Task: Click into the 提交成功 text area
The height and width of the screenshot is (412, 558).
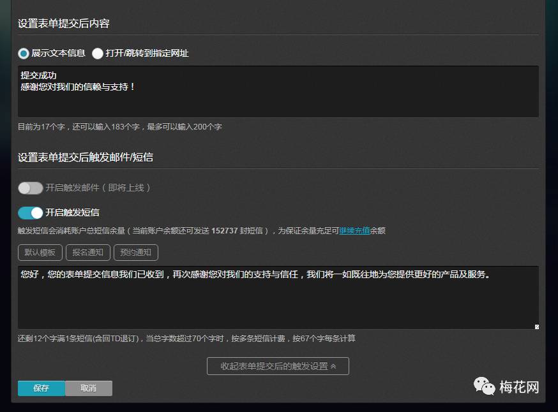Action: (x=278, y=91)
